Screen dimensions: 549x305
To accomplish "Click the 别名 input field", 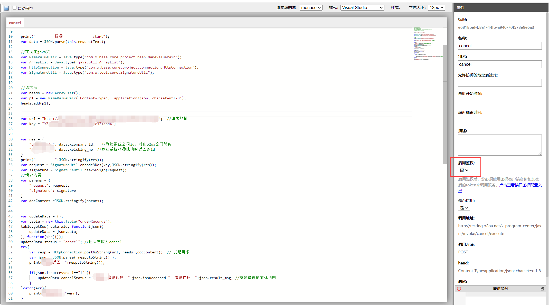I will 499,64.
